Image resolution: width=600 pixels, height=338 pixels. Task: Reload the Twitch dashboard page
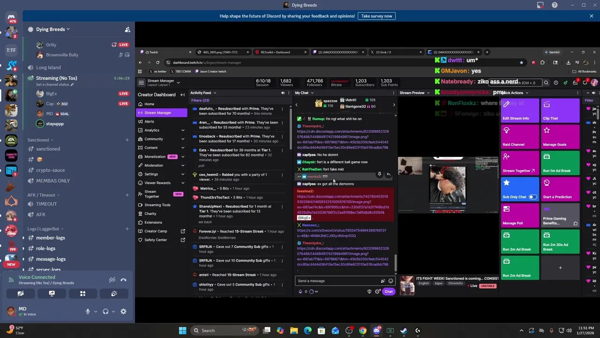pos(157,62)
